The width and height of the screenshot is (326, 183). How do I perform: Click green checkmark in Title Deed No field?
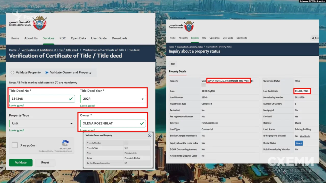pos(71,99)
